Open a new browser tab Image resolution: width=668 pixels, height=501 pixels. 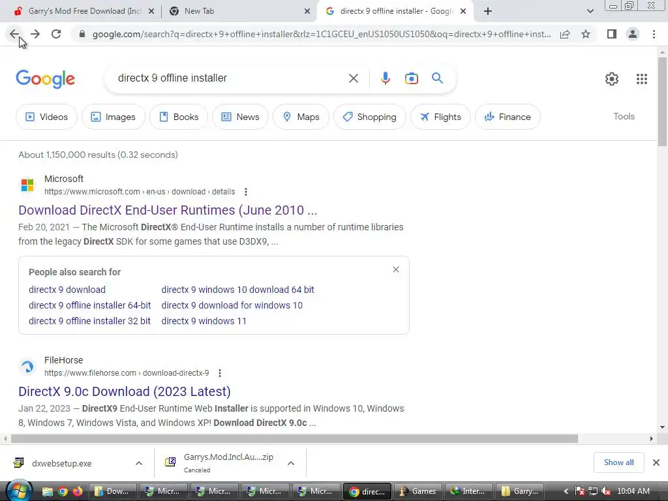488,11
